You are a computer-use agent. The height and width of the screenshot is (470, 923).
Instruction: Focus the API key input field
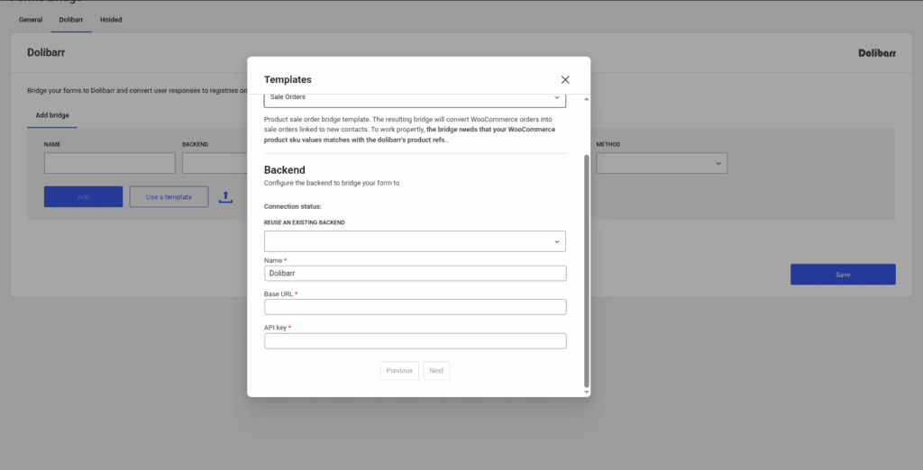tap(415, 340)
